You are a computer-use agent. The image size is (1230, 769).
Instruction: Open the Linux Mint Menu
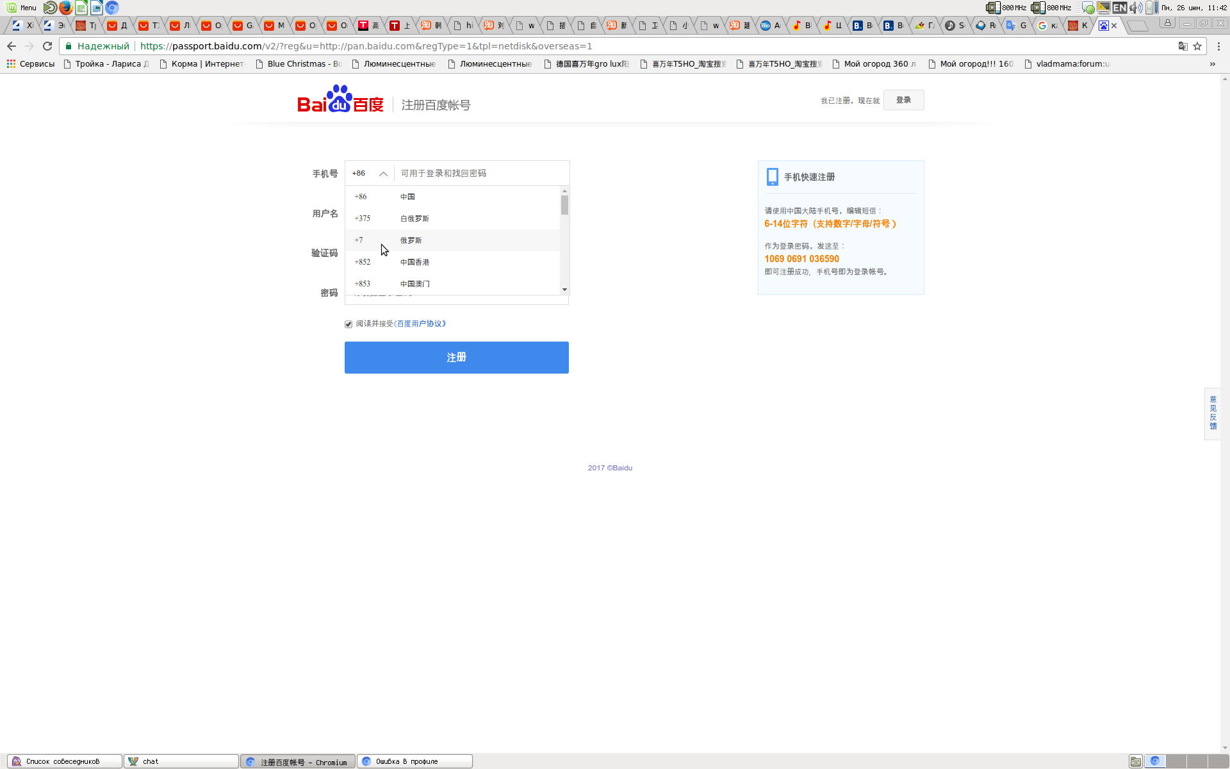[x=21, y=8]
